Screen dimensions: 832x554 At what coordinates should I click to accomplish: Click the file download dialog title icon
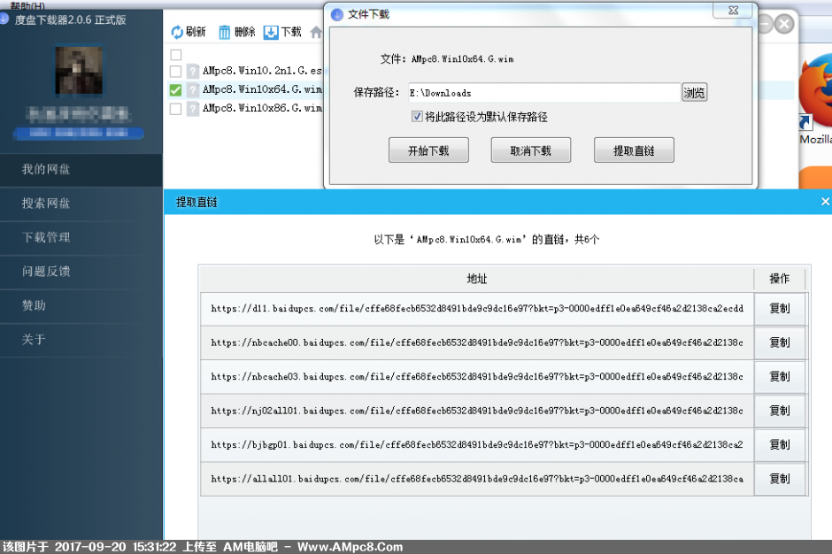click(337, 14)
